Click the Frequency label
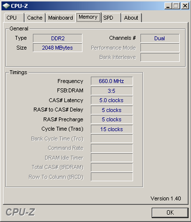 point(70,81)
